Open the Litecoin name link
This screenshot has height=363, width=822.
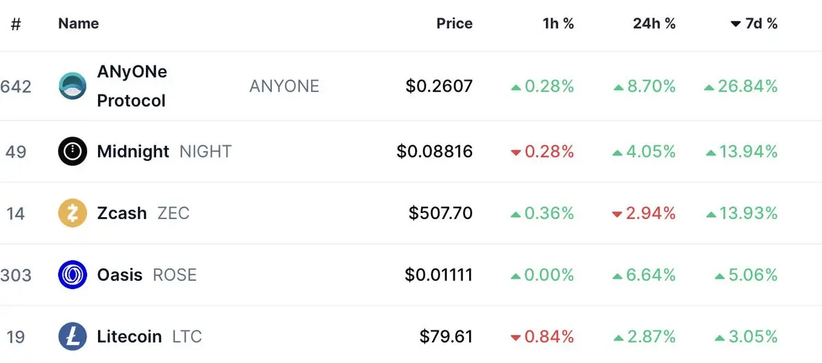[x=129, y=336]
